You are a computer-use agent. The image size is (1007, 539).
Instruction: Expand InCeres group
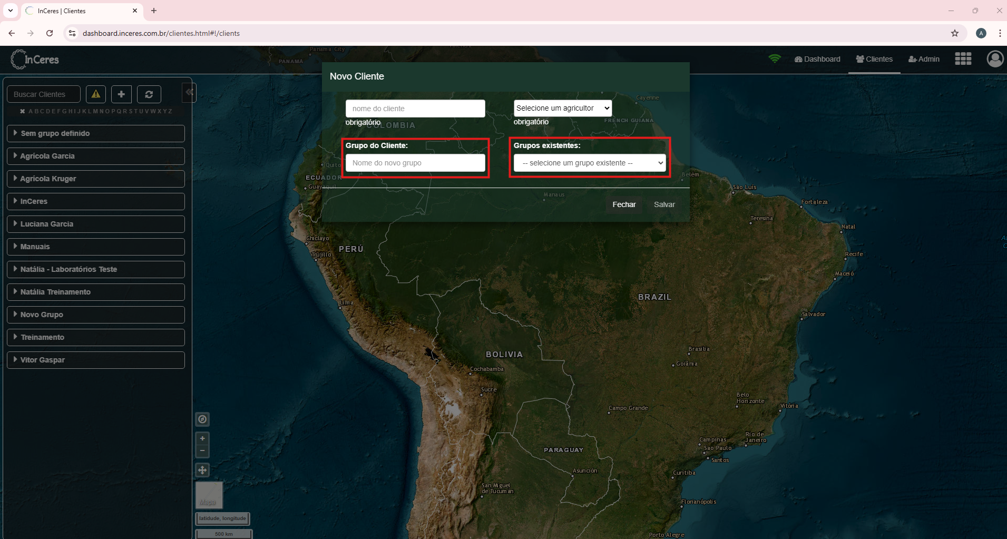coord(96,201)
